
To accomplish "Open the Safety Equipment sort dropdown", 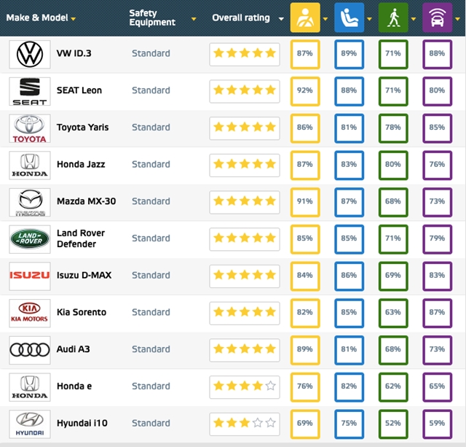I will pyautogui.click(x=193, y=18).
